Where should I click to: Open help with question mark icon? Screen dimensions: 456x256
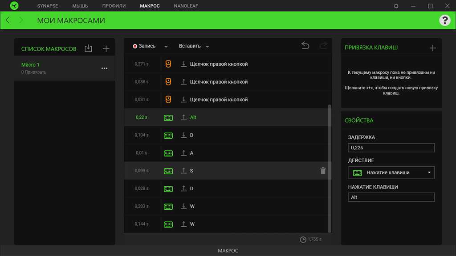point(444,20)
